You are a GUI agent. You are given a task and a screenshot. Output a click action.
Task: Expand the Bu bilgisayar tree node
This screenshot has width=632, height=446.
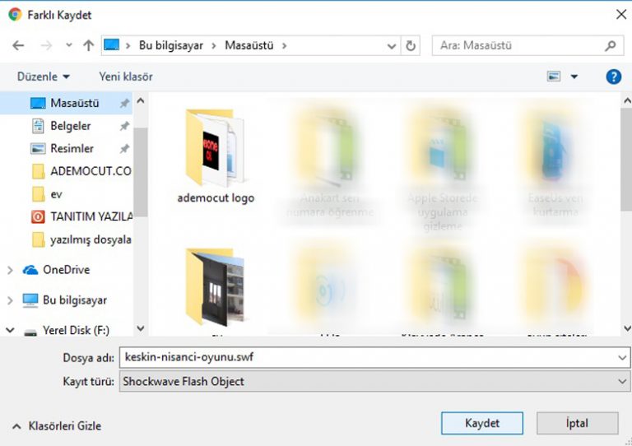(x=10, y=300)
